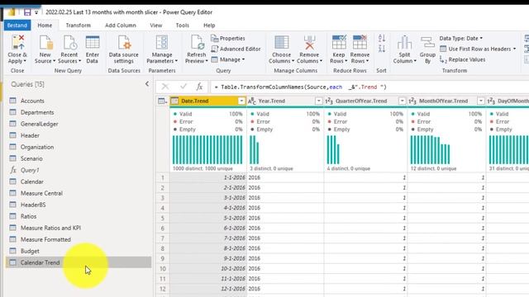Select the Calendar Trend query
Screen dimensions: 529x297
coord(79,262)
